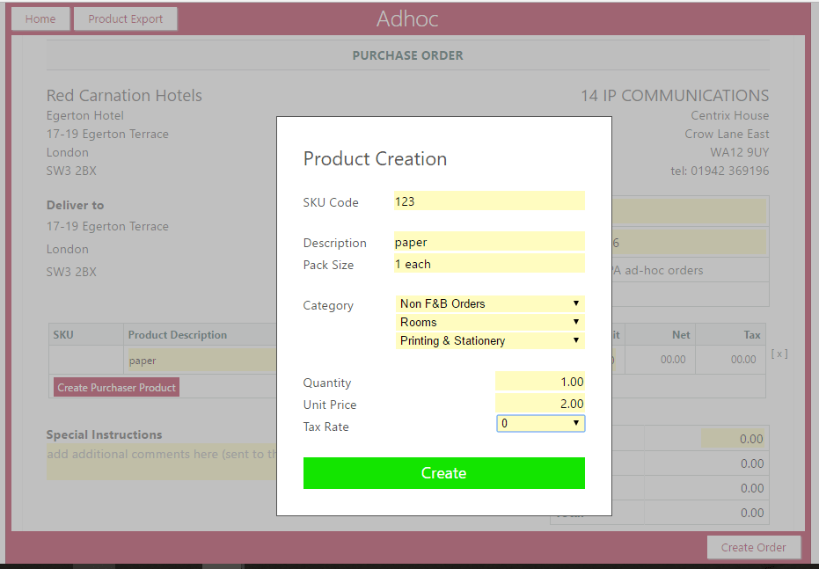Click the arrow on the Non F&B Orders selector
The height and width of the screenshot is (569, 819).
[x=575, y=303]
